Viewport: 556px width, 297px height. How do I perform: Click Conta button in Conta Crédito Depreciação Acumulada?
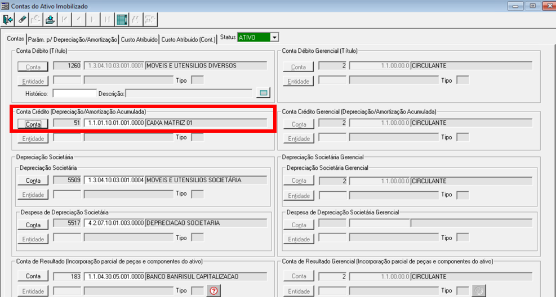pyautogui.click(x=33, y=124)
